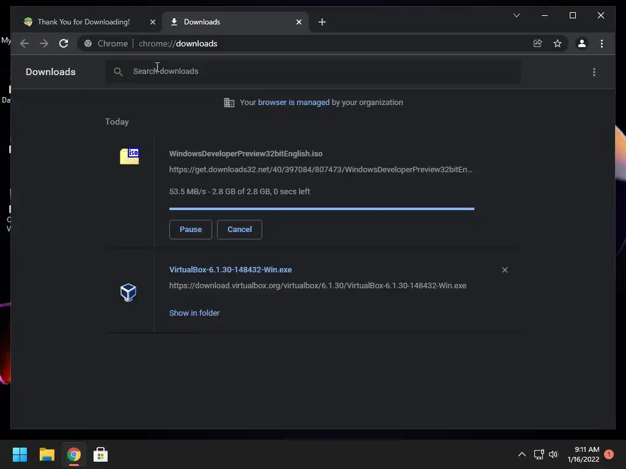Pause the Windows ISO download

[191, 230]
